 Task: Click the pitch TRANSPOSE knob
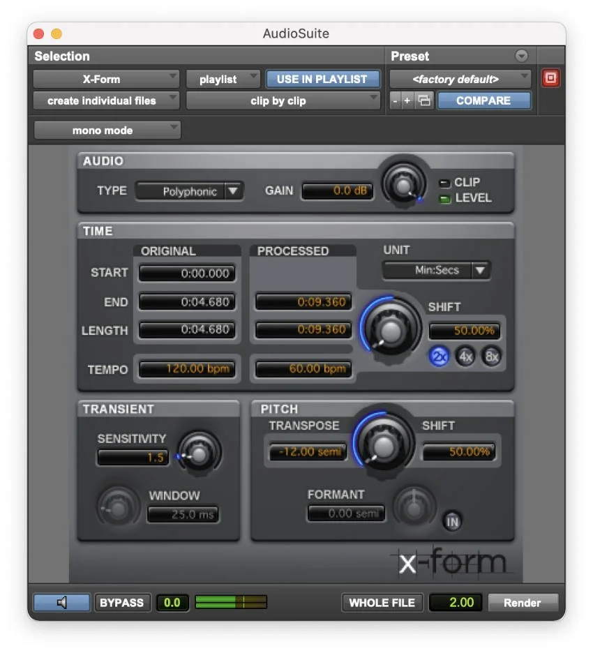384,445
